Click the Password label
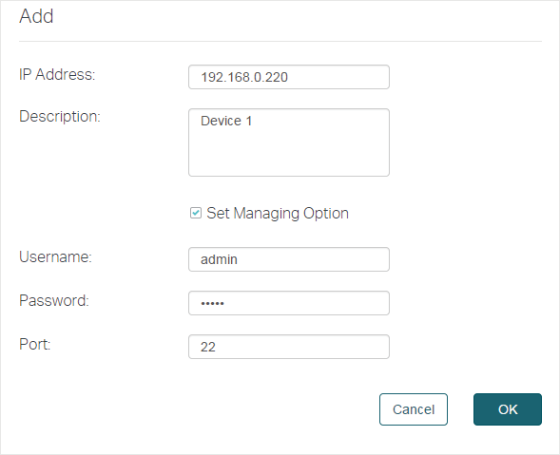The image size is (560, 455). click(x=54, y=300)
